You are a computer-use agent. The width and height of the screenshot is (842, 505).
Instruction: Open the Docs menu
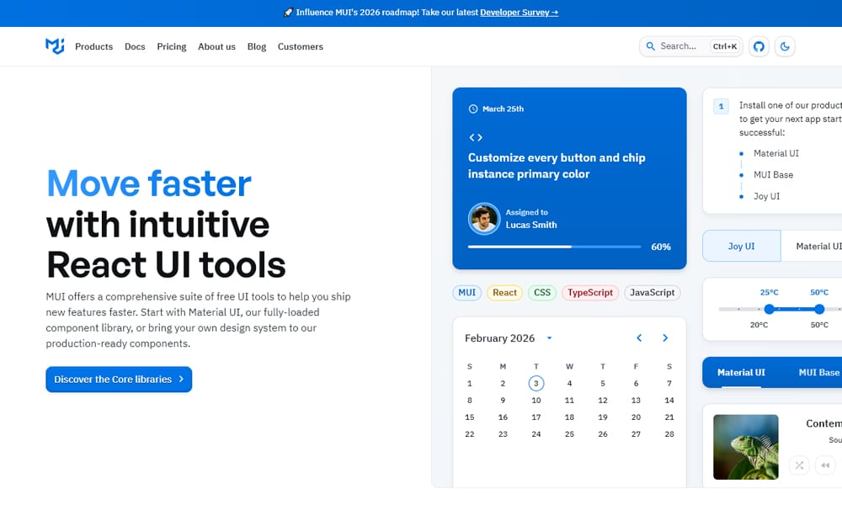(x=135, y=46)
